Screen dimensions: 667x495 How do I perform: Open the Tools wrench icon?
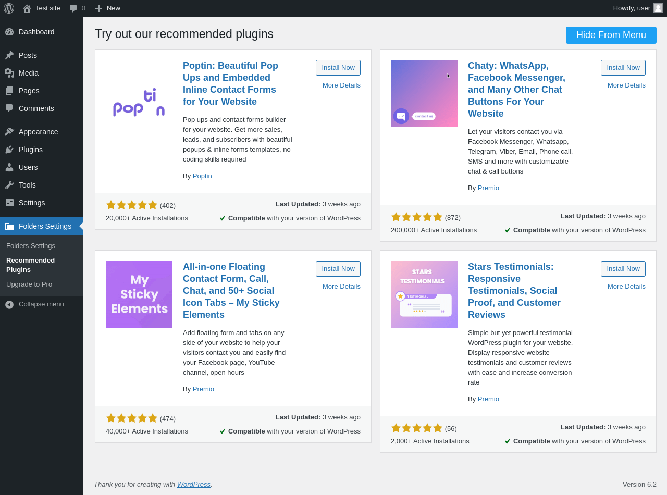9,185
